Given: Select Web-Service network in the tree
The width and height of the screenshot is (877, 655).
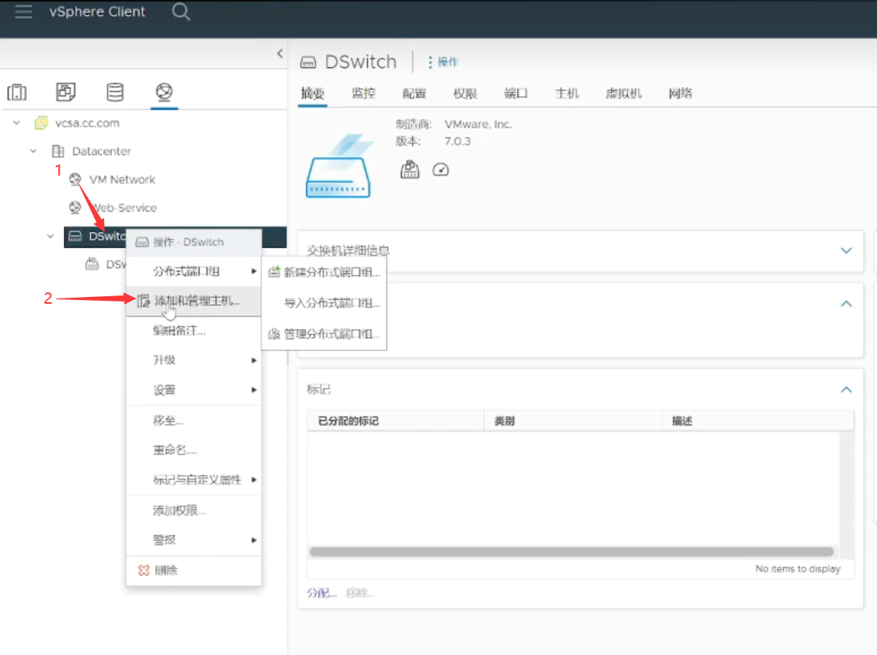Looking at the screenshot, I should pyautogui.click(x=125, y=207).
